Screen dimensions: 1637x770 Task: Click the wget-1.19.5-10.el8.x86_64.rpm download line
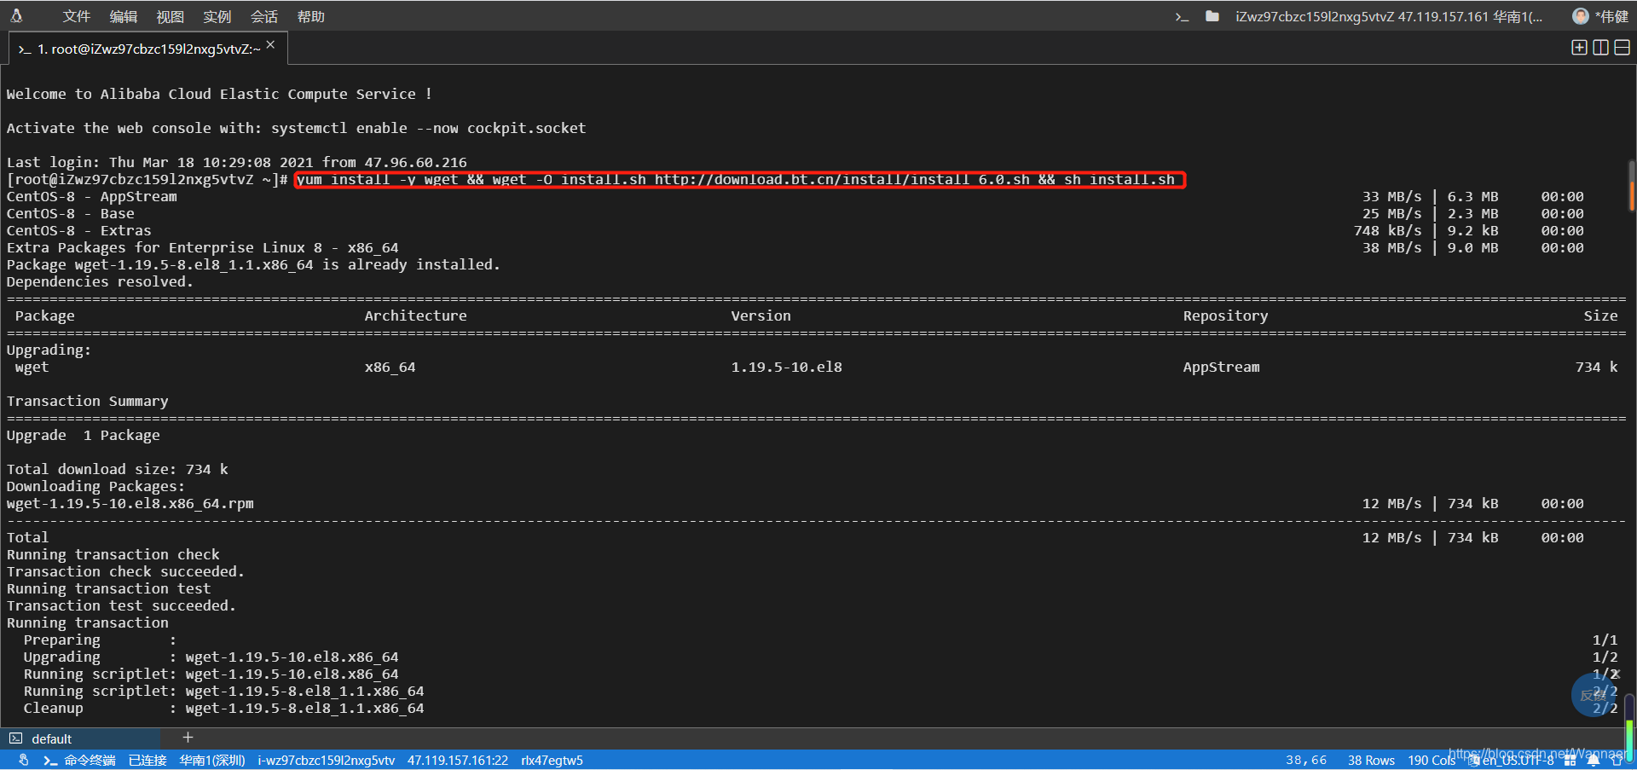pyautogui.click(x=130, y=503)
